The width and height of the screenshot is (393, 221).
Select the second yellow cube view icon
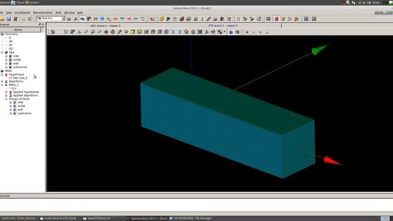139,32
